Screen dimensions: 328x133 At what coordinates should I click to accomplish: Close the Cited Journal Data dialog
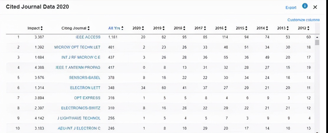(315, 7)
